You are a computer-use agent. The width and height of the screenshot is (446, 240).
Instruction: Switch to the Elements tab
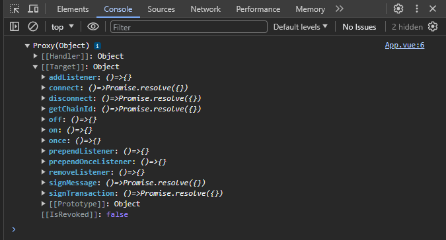point(73,9)
